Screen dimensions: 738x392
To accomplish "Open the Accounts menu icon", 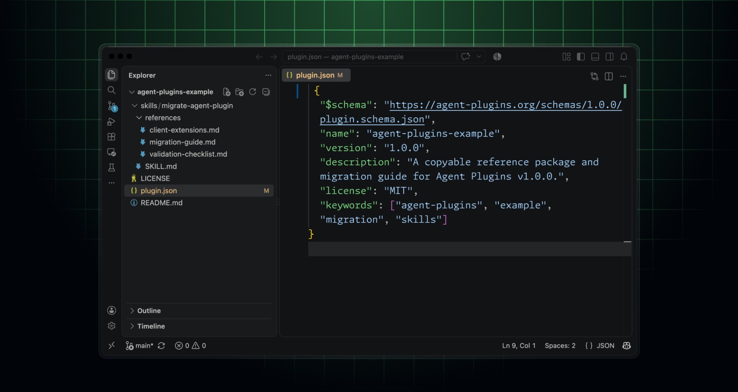I will [x=112, y=310].
